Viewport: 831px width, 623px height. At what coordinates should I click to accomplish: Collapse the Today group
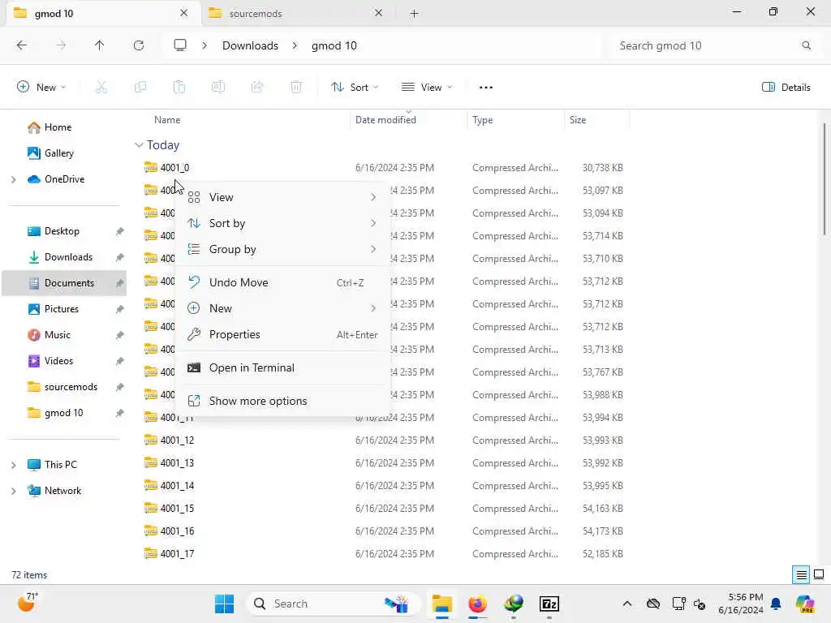pos(139,145)
